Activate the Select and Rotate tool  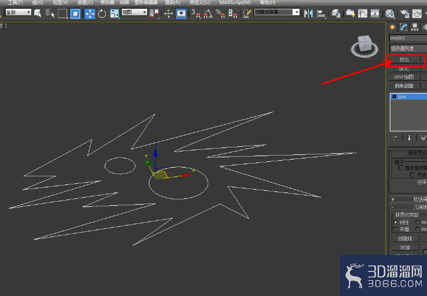tap(102, 14)
